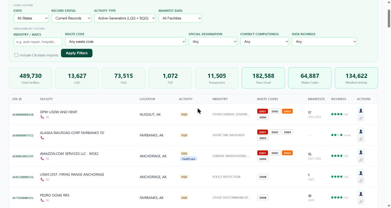Click the Apply Filters button
391x208 pixels.
pos(77,53)
